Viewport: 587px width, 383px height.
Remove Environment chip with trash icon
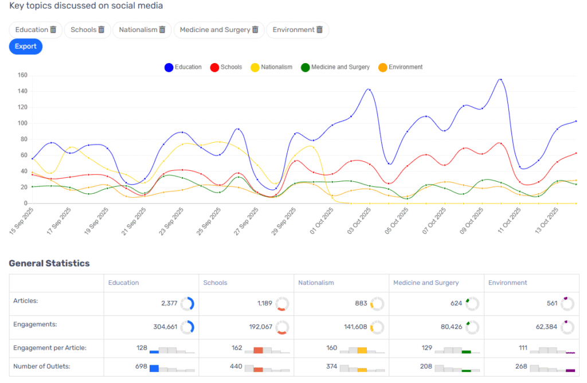(319, 30)
